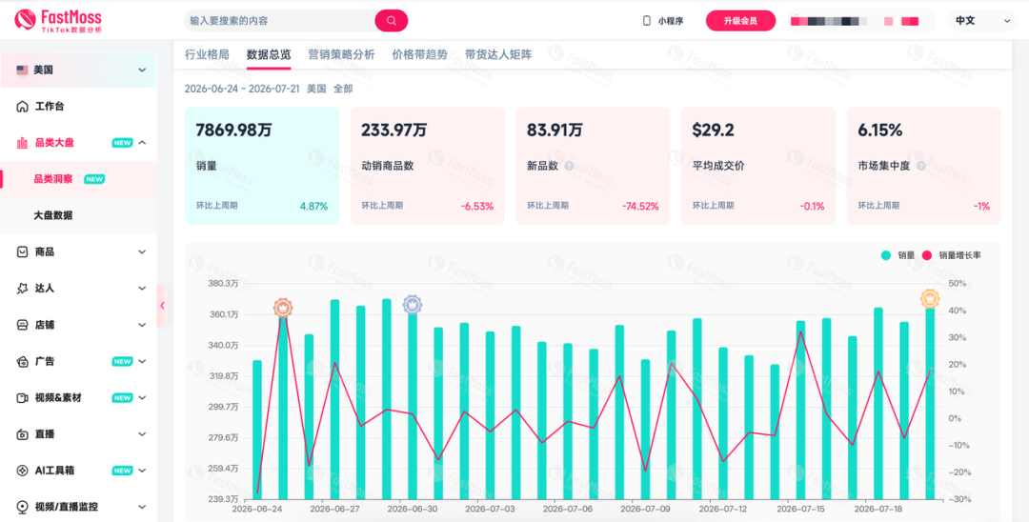Click the red crown badge on chart
1029x522 pixels.
283,307
